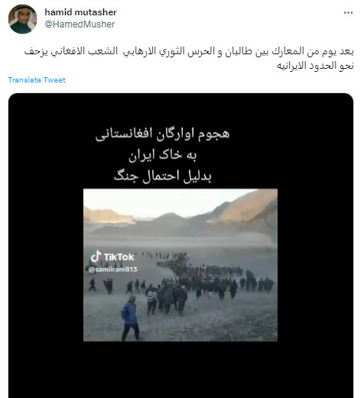
Task: Click the black area right of video frame
Action: point(315,265)
